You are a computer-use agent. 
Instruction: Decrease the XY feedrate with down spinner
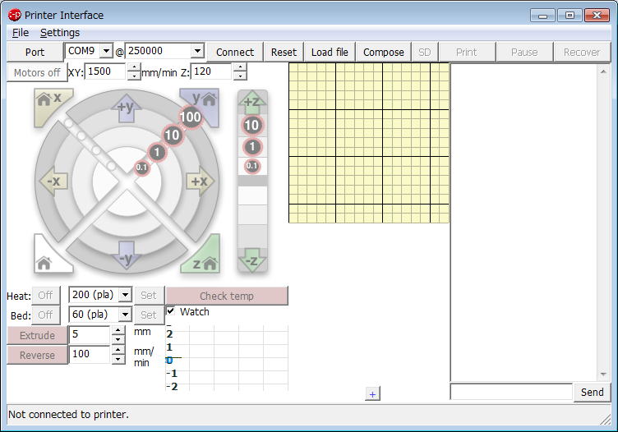click(x=135, y=76)
